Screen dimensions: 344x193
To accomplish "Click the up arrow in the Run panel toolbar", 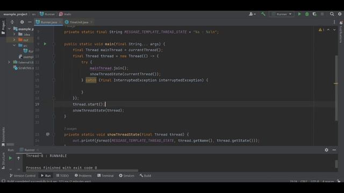I will pos(18,158).
